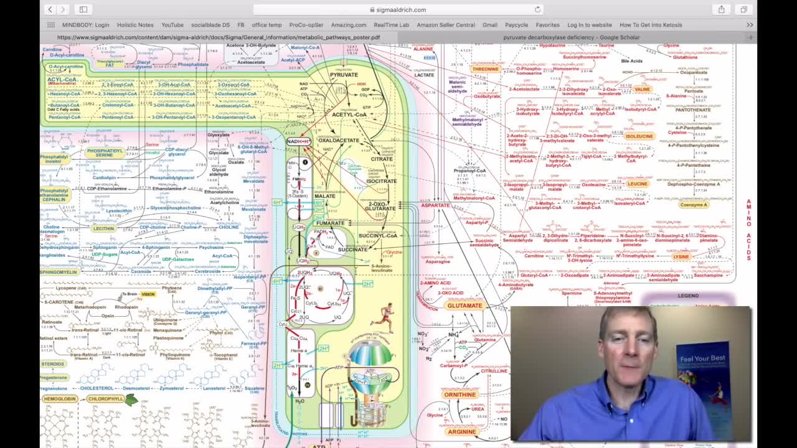Click the PHOSPHATIDYL SERINE box

point(104,152)
